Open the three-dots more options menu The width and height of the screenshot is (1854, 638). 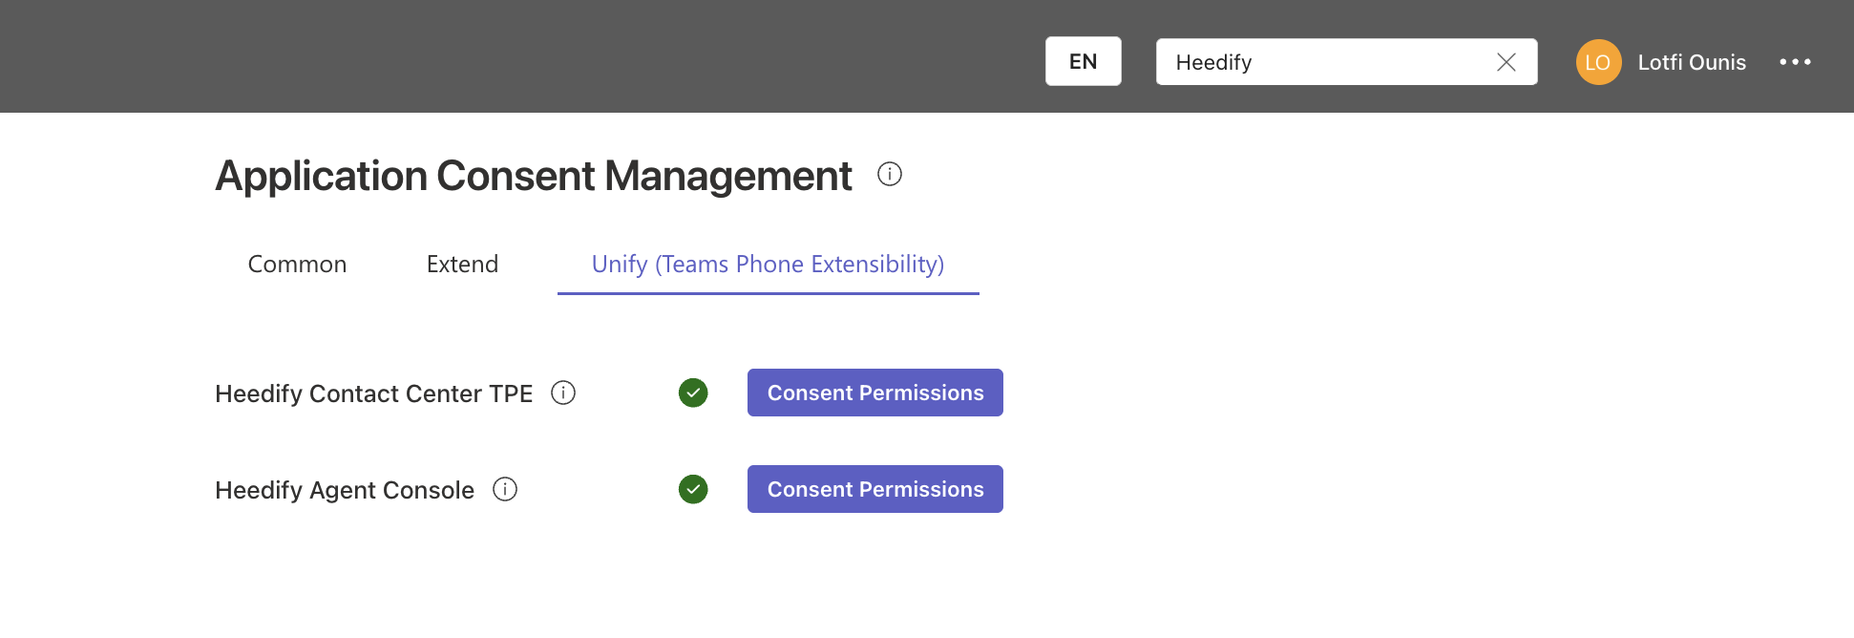[x=1795, y=62]
